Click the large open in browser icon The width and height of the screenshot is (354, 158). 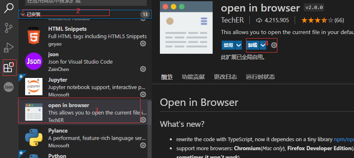coord(186,27)
